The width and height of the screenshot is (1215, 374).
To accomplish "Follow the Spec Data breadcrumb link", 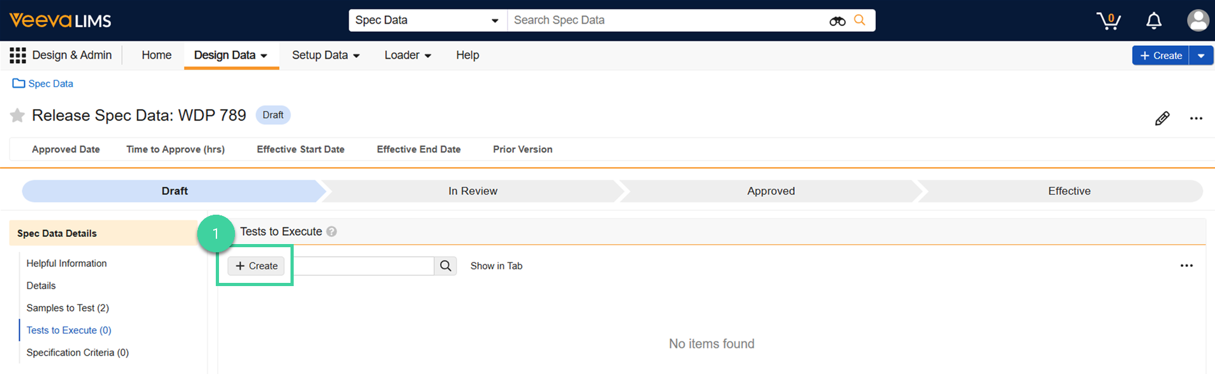I will 50,83.
